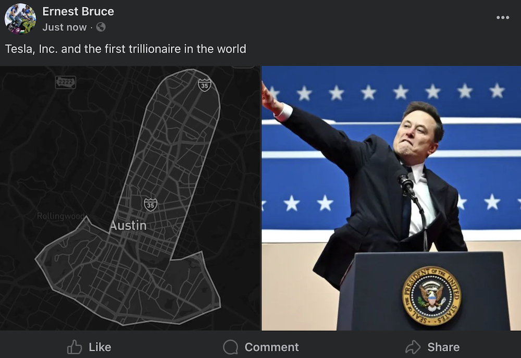
Task: Click the "Austin" city label on map
Action: 128,226
